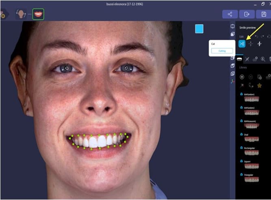Click the Cutting button in Cut popup
This screenshot has height=200, width=271.
222,51
